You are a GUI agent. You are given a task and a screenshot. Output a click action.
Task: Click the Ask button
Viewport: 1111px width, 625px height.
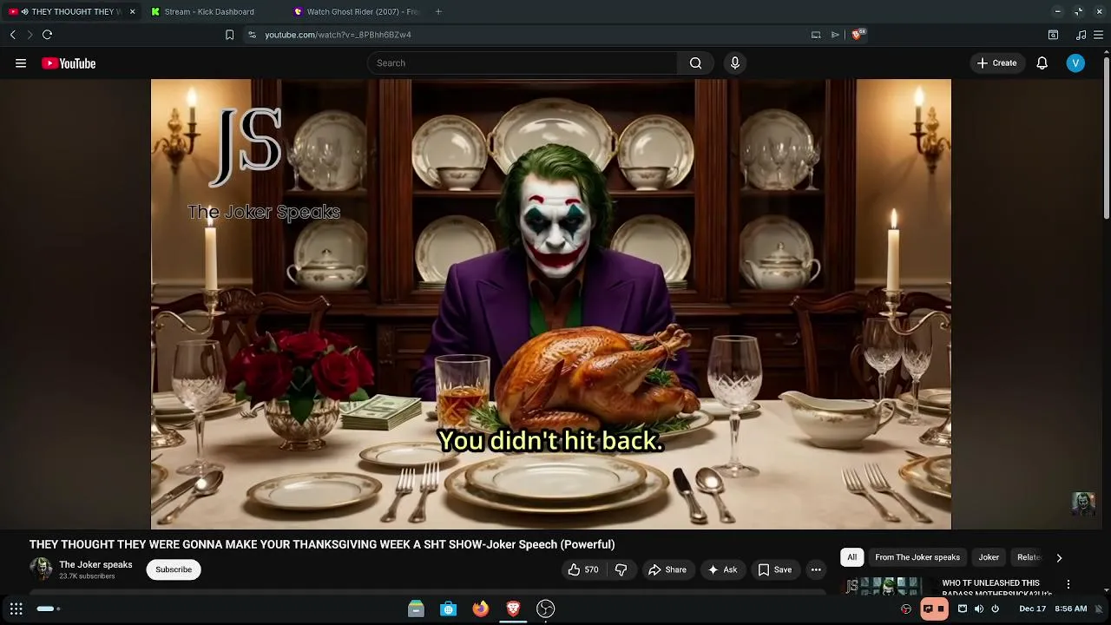pyautogui.click(x=722, y=569)
